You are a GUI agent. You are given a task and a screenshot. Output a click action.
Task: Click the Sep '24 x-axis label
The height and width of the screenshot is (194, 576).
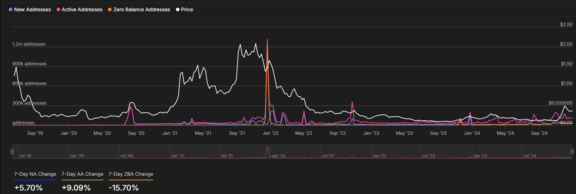coord(539,133)
